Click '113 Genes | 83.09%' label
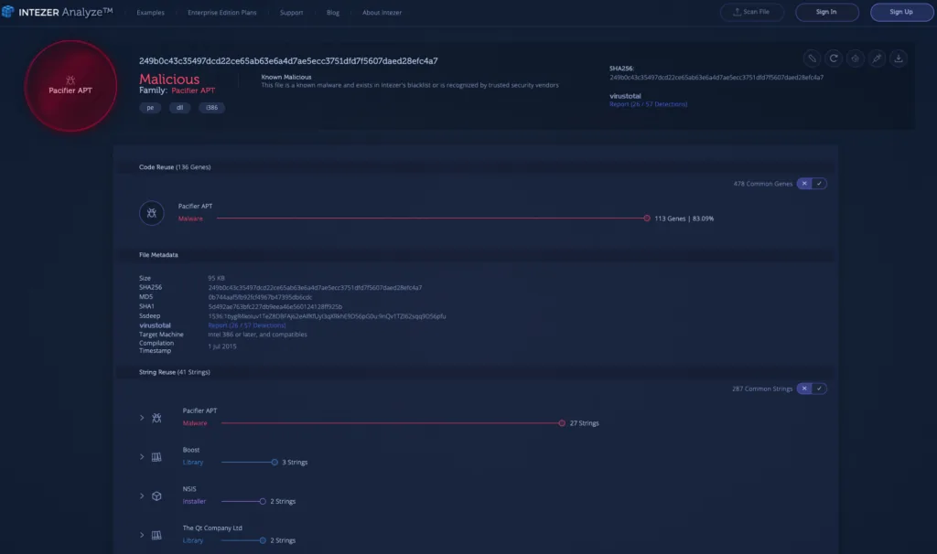The width and height of the screenshot is (937, 554). tap(684, 219)
